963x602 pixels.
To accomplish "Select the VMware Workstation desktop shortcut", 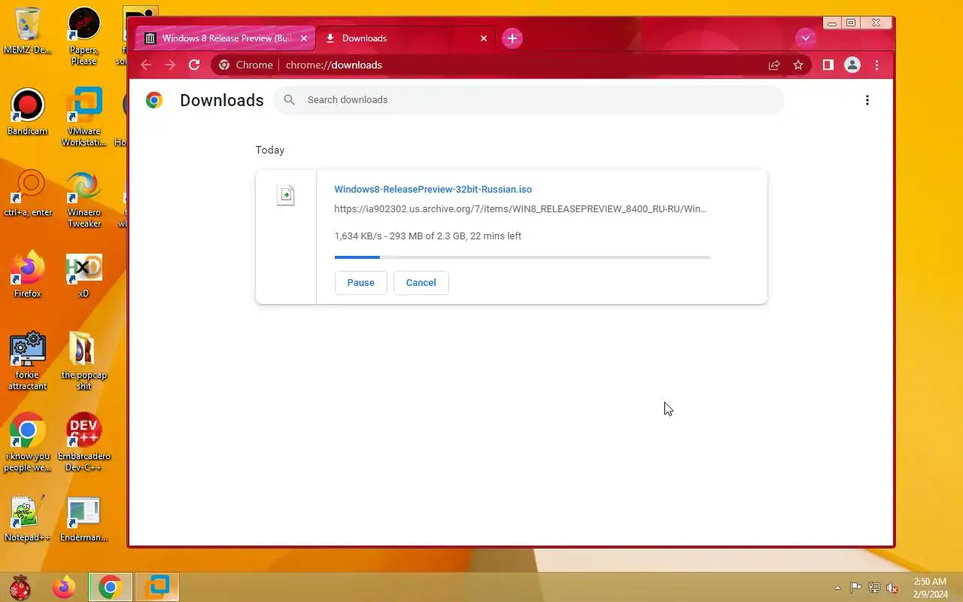I will tap(84, 117).
